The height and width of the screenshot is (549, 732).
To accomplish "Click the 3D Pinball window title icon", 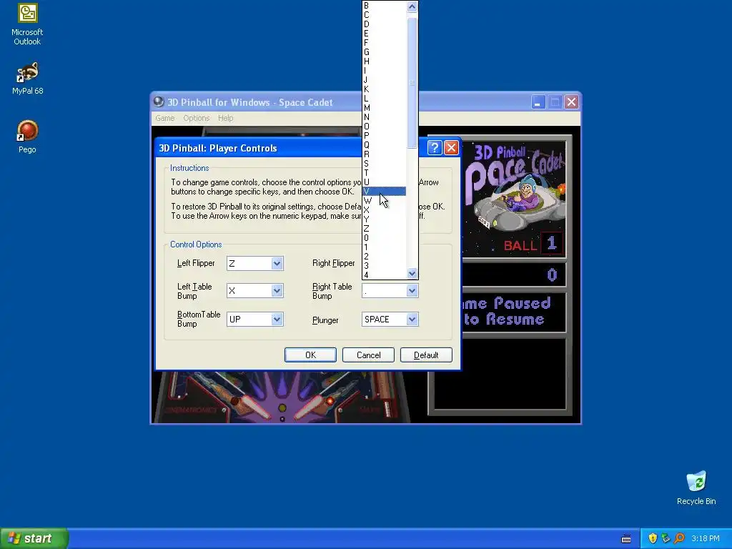I will pyautogui.click(x=159, y=102).
